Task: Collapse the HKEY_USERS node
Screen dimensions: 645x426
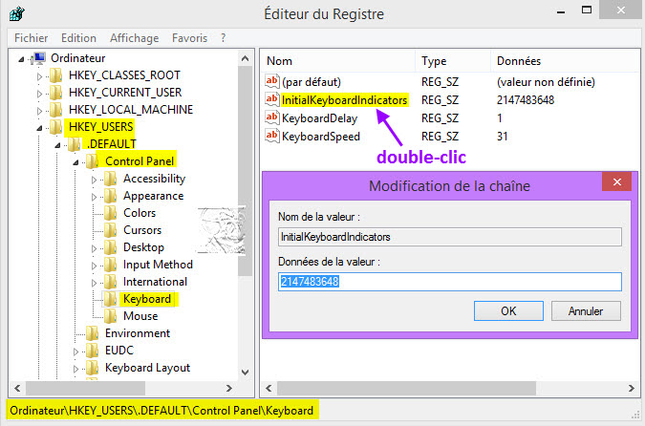Action: tap(39, 128)
